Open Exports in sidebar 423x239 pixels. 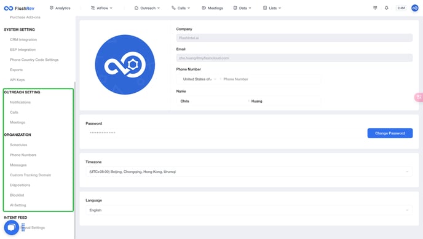(16, 70)
